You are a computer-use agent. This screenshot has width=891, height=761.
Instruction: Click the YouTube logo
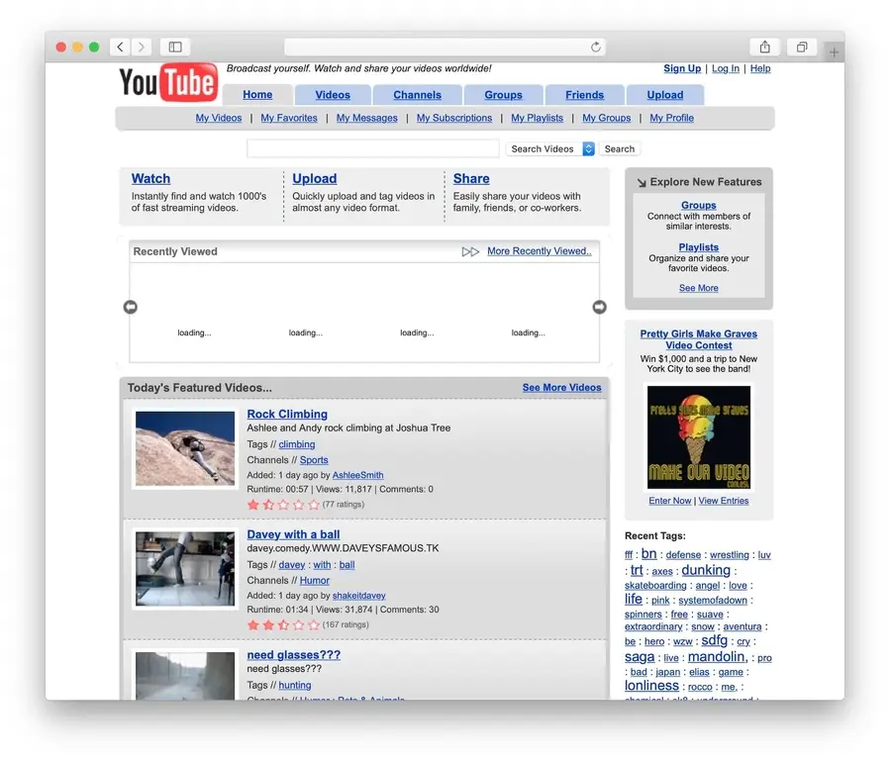point(168,84)
